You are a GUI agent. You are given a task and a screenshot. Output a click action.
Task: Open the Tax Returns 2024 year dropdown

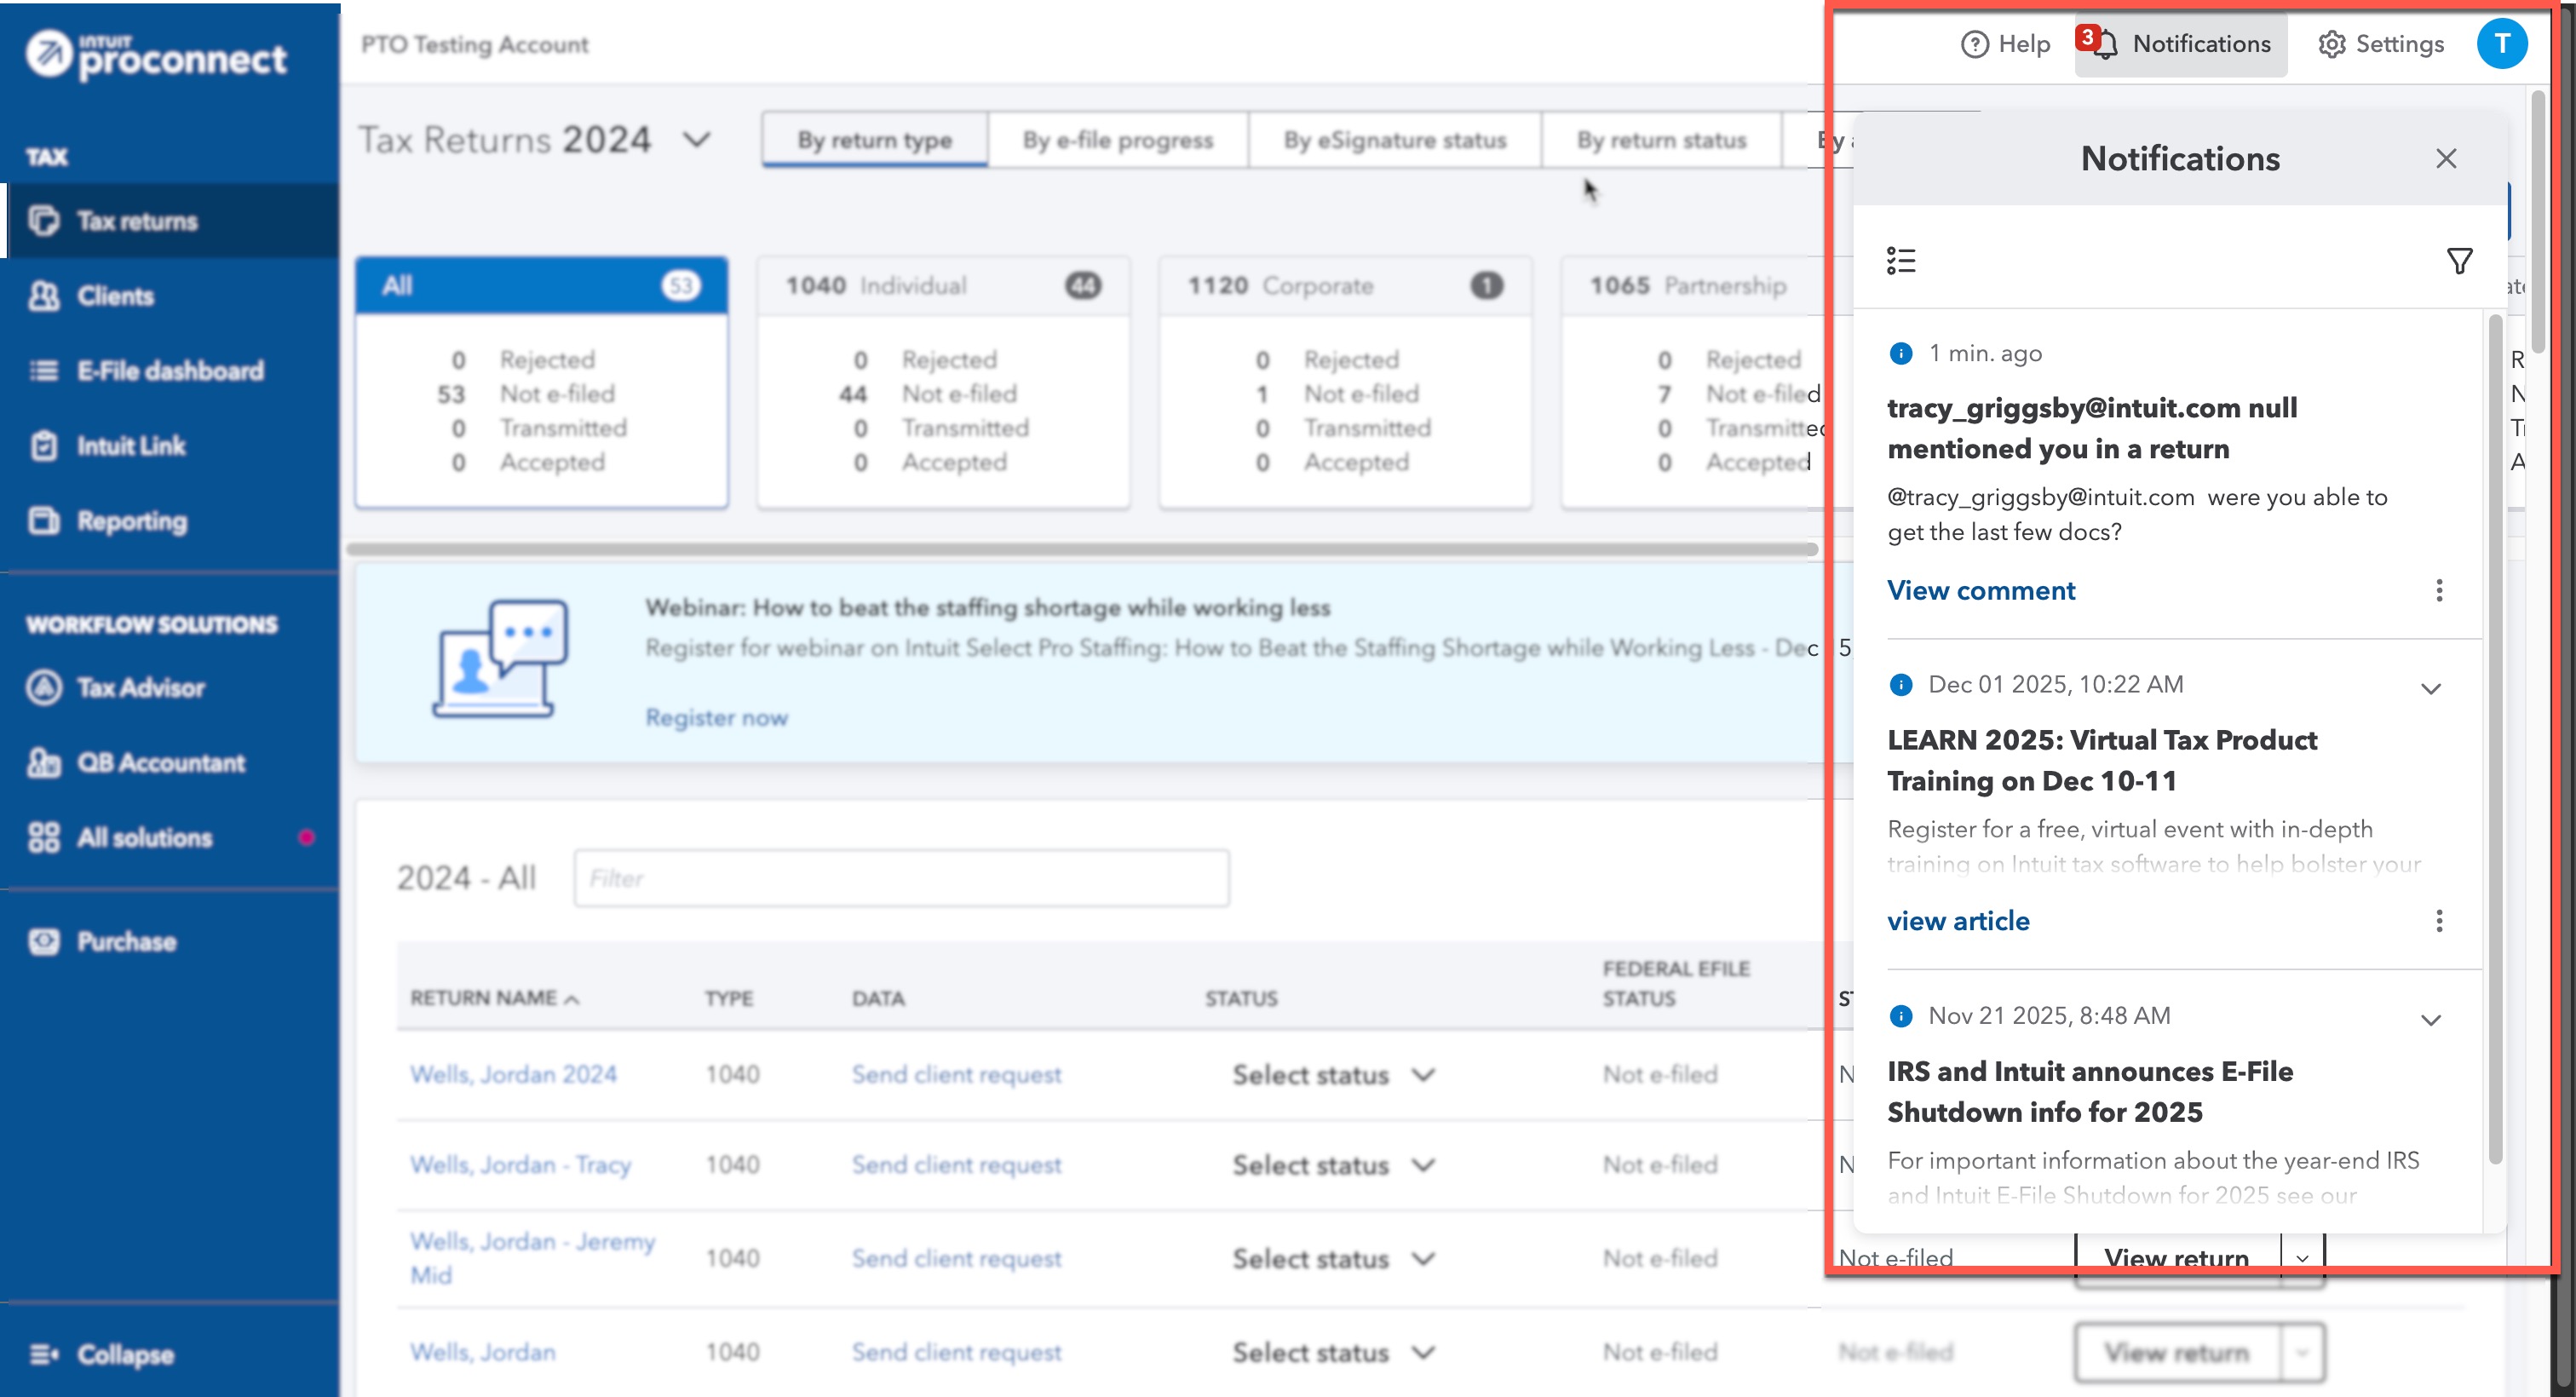(697, 139)
